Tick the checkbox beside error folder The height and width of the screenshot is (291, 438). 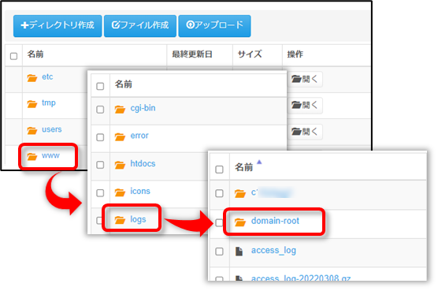coord(100,137)
